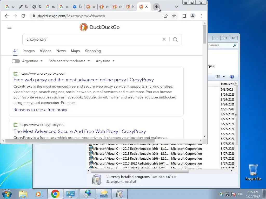Open Chrome side panel icon

[x=184, y=16]
